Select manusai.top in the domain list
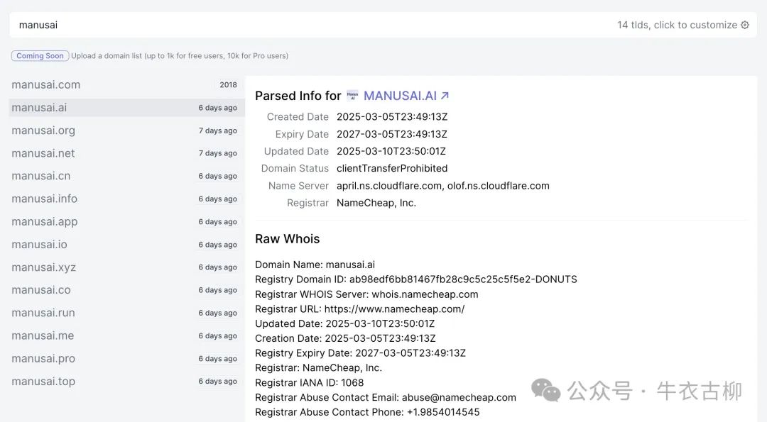767x422 pixels. pyautogui.click(x=126, y=382)
